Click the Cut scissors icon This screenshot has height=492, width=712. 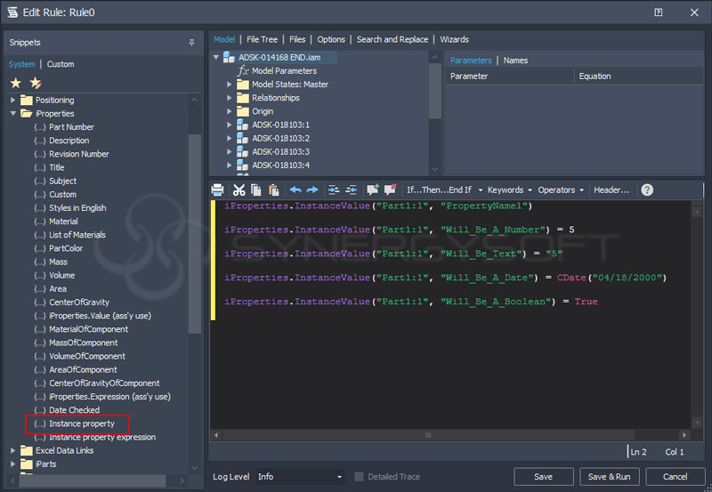pos(239,190)
